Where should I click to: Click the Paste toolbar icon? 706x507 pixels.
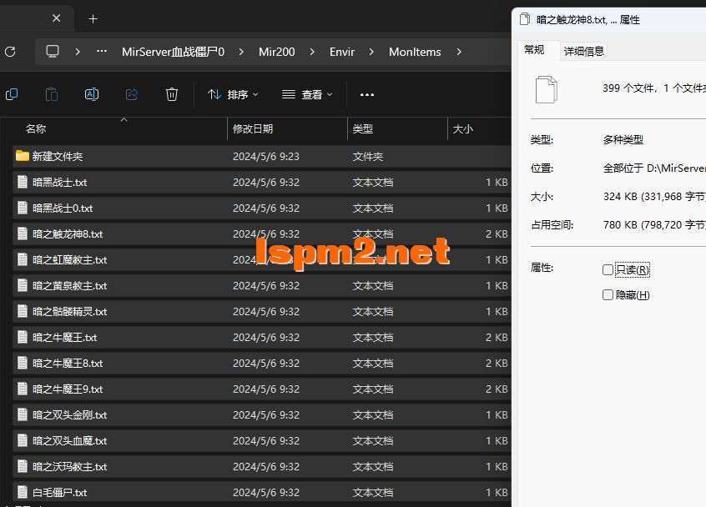click(x=52, y=94)
